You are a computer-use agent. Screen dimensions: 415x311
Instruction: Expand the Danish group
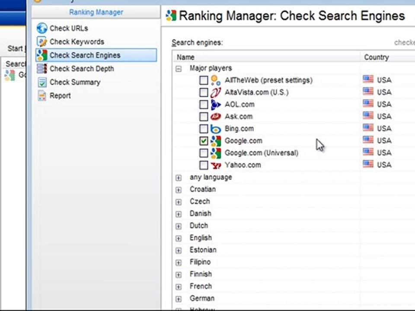click(x=179, y=214)
